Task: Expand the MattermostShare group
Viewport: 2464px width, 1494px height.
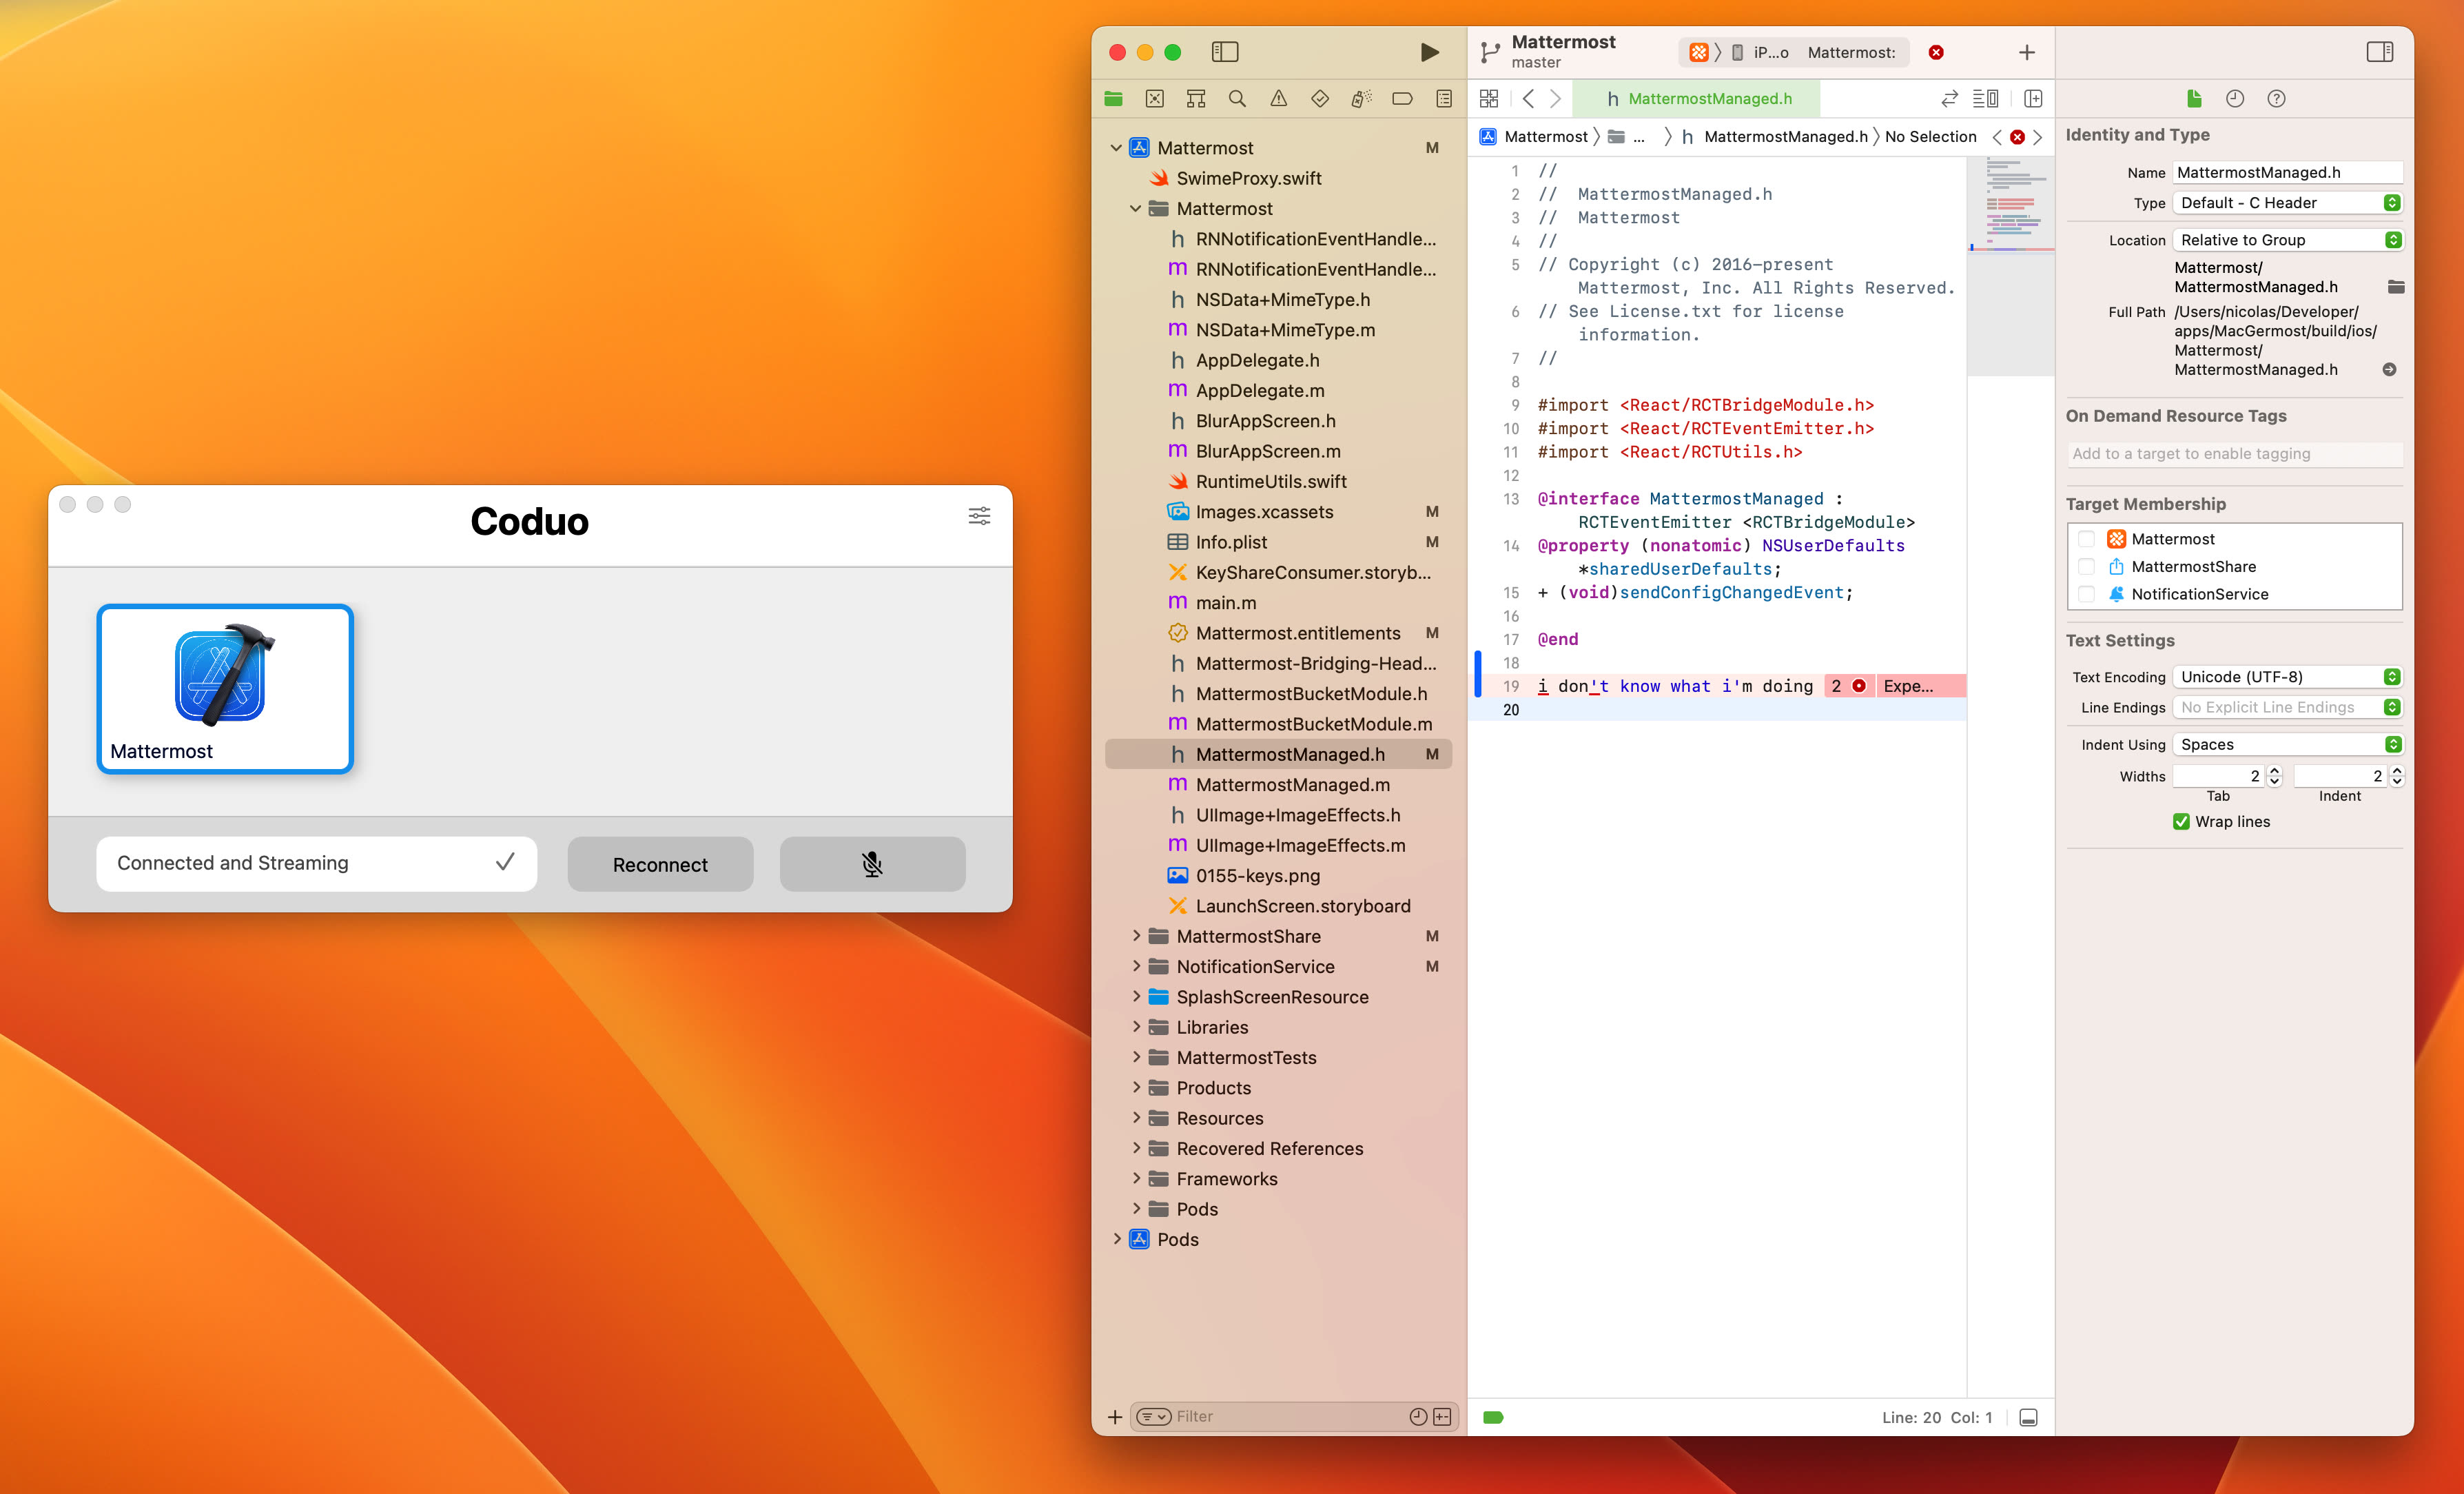Action: (1137, 936)
